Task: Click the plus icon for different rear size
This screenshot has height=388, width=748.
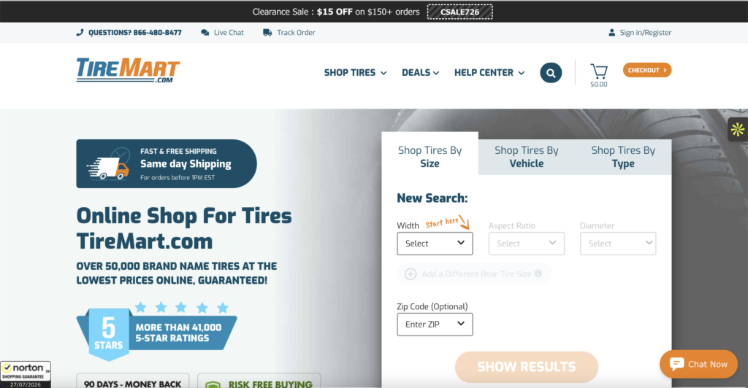Action: [x=411, y=274]
